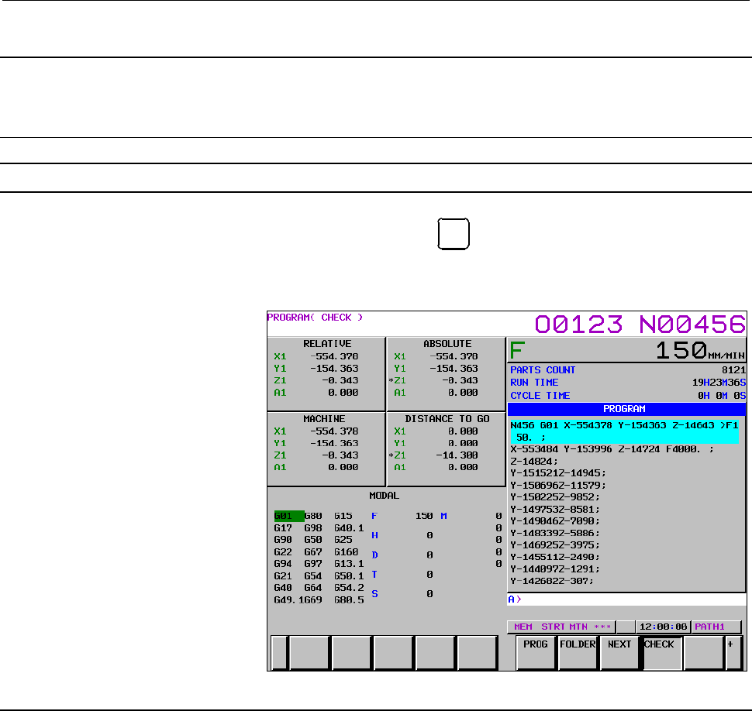Click the PROGRAM( CHECK ) screen title
The height and width of the screenshot is (711, 752).
click(315, 318)
